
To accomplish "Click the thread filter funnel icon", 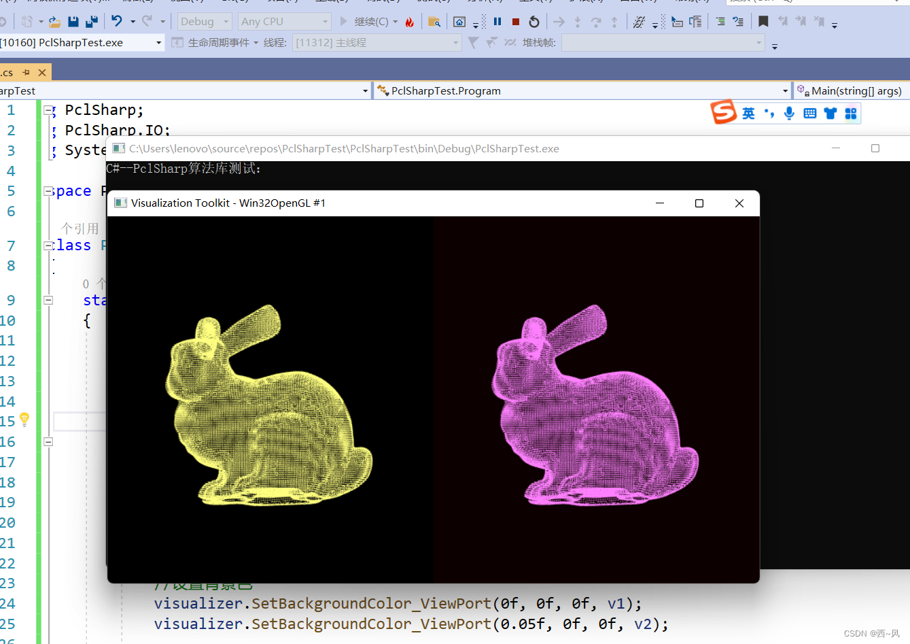I will click(x=474, y=42).
